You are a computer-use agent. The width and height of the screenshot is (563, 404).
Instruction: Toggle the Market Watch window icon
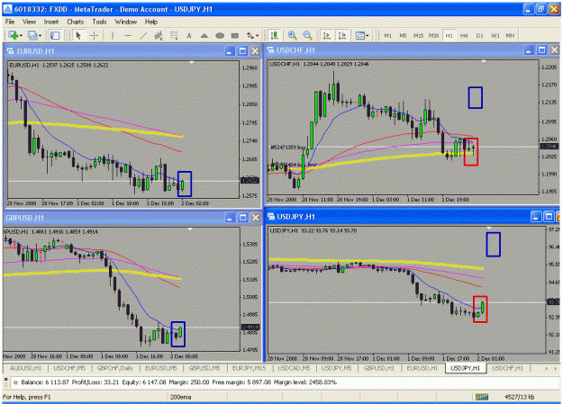(55, 35)
